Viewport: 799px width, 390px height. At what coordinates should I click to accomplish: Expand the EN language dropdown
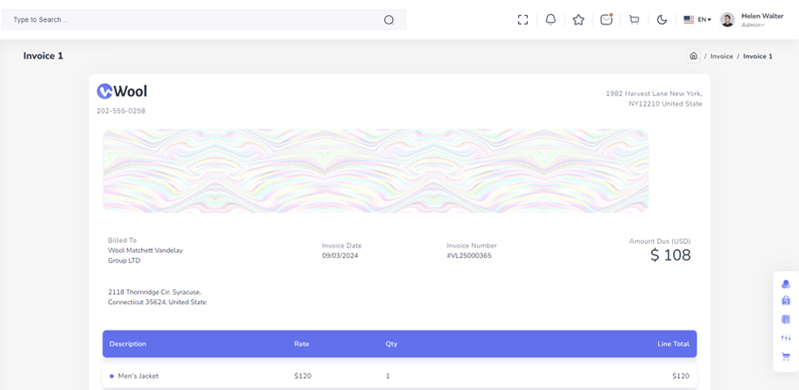point(697,20)
